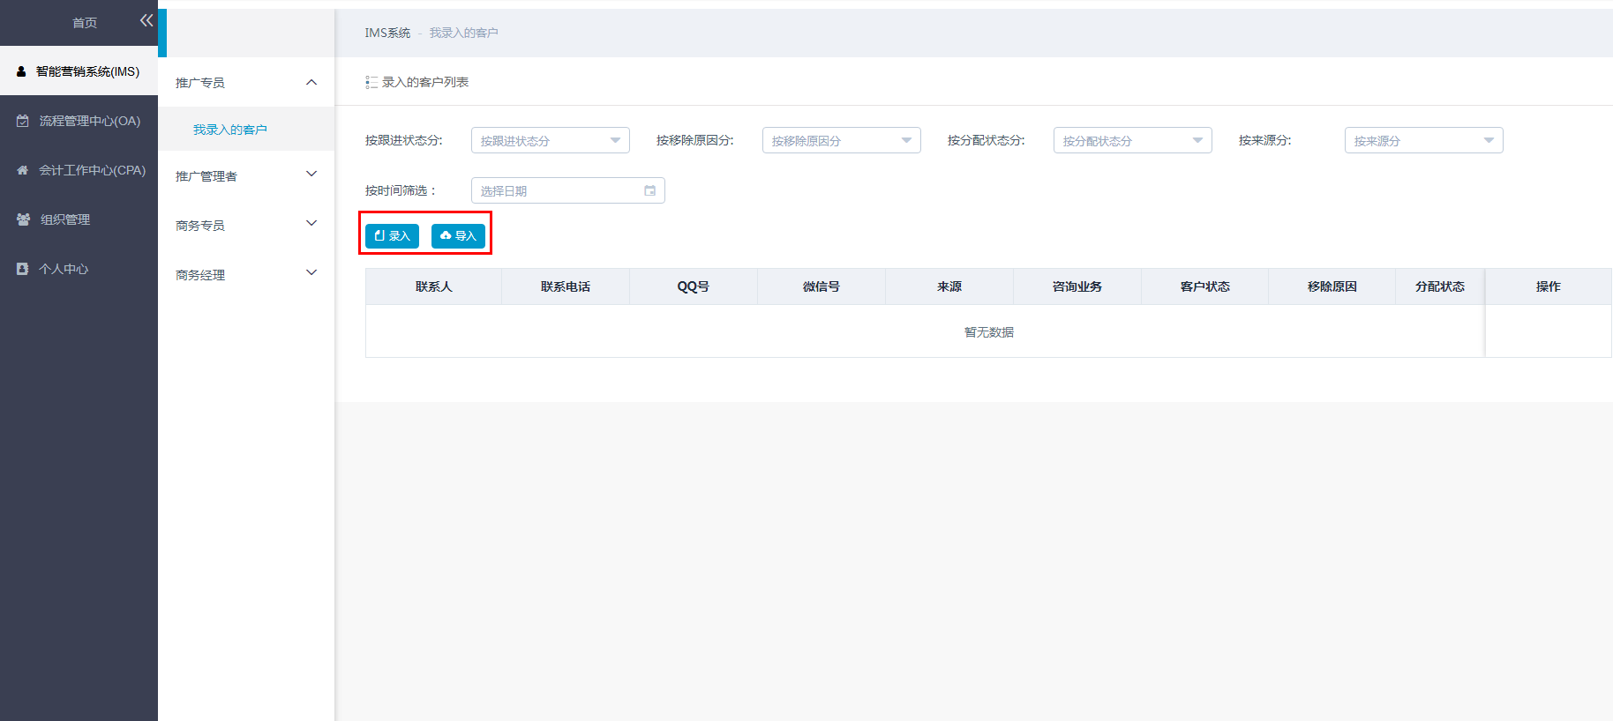Viewport: 1613px width, 721px height.
Task: Select 我录入的客户 submenu item
Action: pyautogui.click(x=246, y=130)
